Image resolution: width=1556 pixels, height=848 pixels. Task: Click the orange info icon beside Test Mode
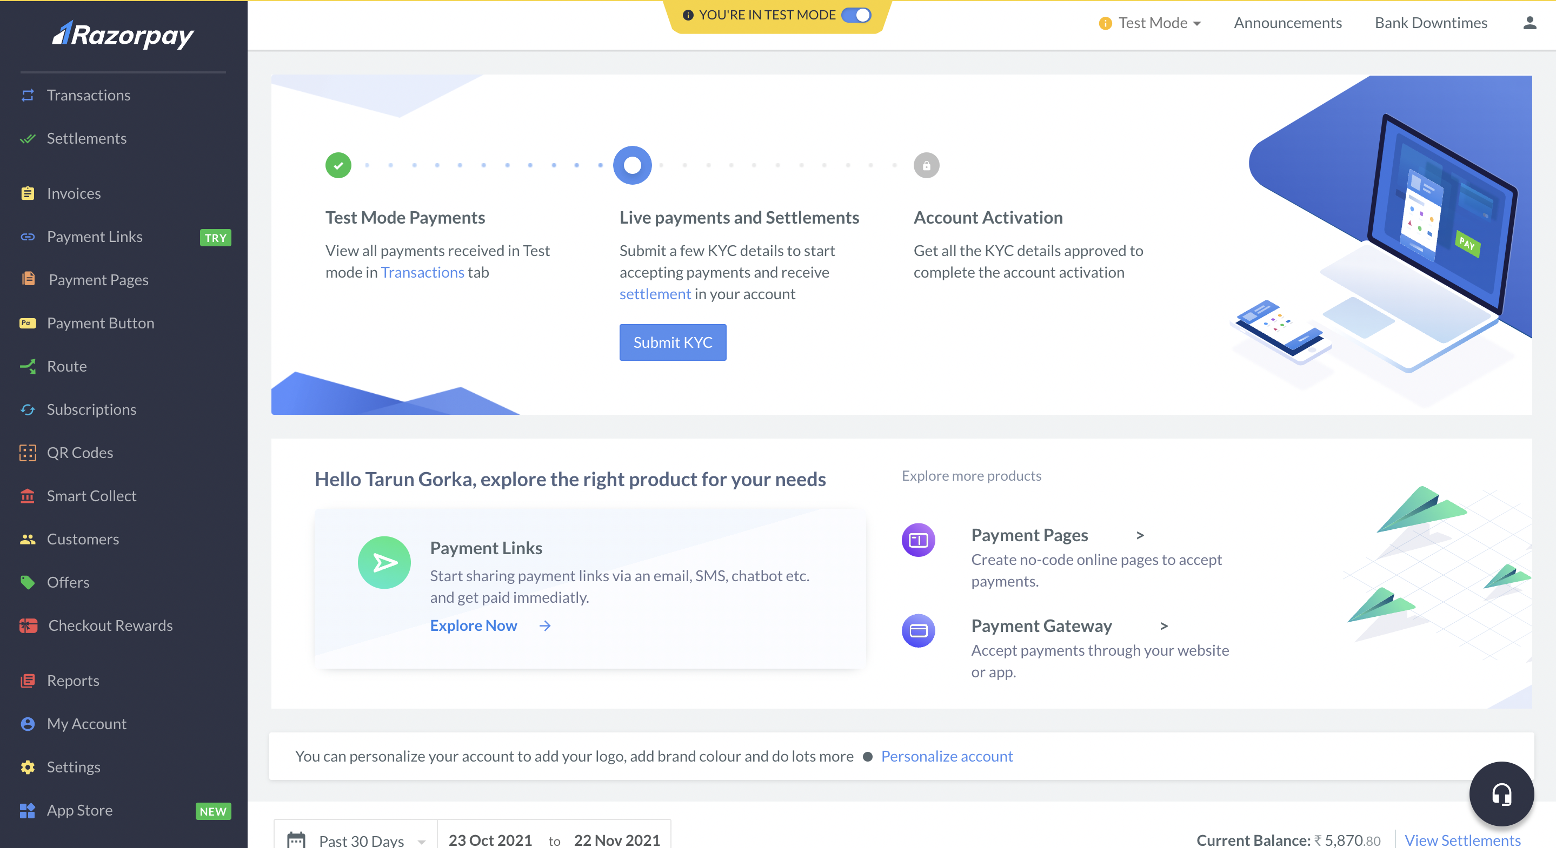(1105, 24)
